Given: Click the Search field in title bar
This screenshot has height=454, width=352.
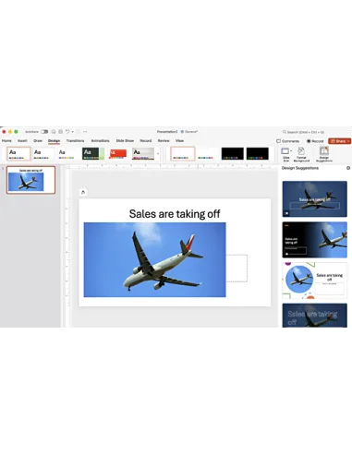Looking at the screenshot, I should pyautogui.click(x=303, y=132).
